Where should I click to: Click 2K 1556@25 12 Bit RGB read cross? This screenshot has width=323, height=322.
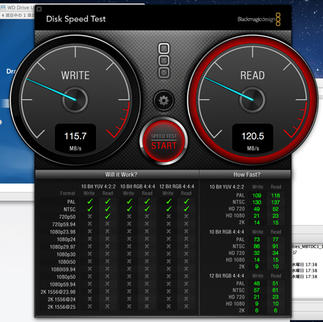186,307
